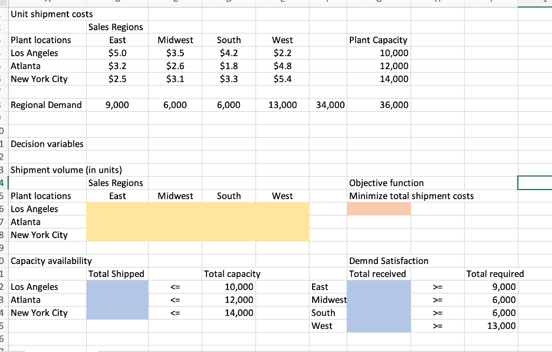
Task: Click the "Objective function" label
Action: pos(387,184)
